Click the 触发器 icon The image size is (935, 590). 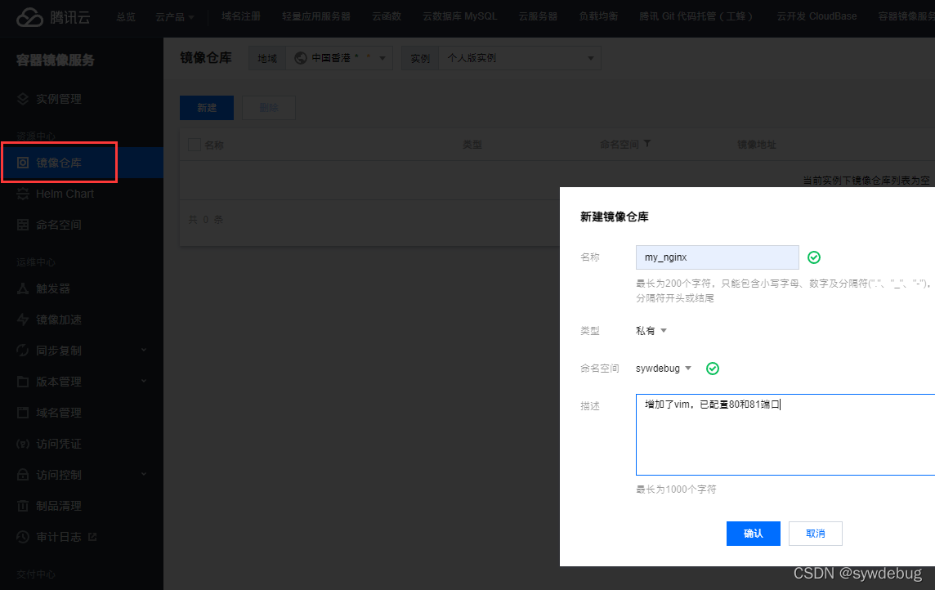23,288
